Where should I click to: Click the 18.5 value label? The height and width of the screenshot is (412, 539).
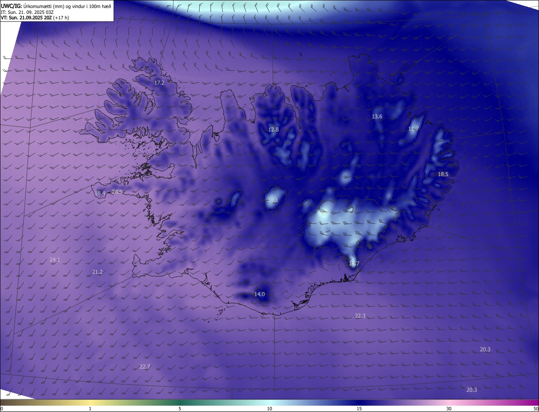coord(443,174)
